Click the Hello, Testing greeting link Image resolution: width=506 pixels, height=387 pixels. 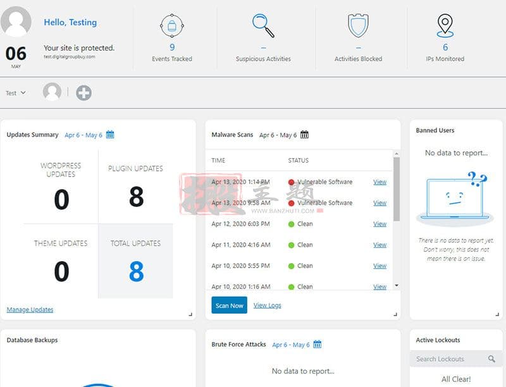click(x=70, y=22)
